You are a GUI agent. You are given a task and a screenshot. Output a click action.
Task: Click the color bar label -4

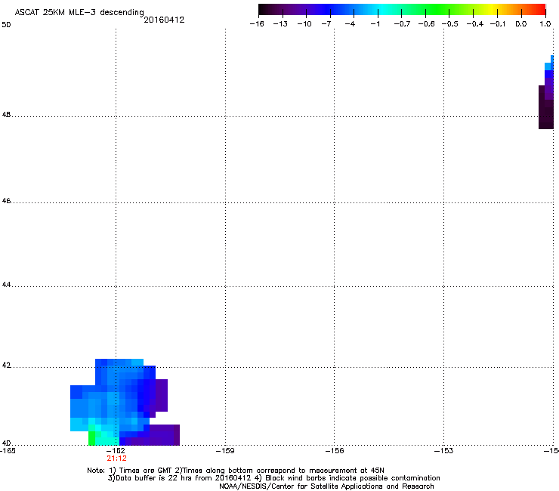[x=350, y=24]
